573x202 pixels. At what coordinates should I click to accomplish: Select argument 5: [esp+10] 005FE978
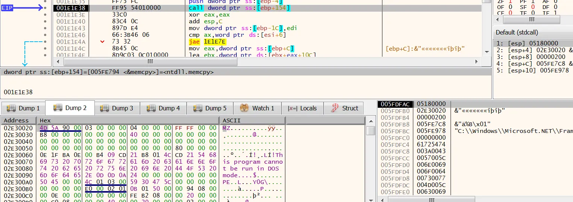532,70
